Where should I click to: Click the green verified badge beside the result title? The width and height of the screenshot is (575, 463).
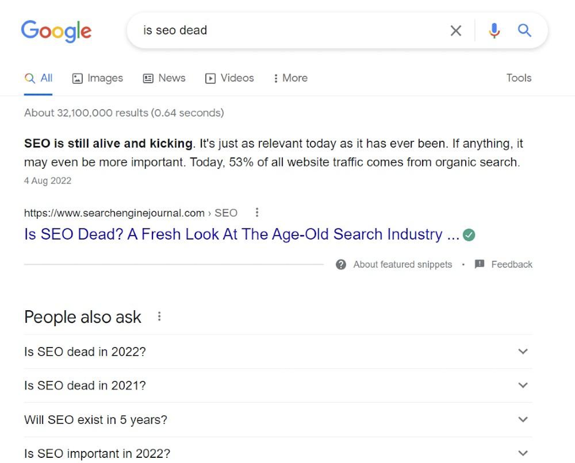click(x=469, y=235)
